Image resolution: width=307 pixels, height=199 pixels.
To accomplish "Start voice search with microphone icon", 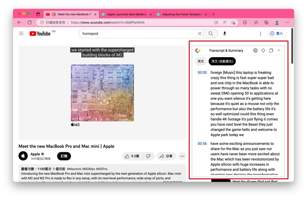I will click(x=225, y=34).
